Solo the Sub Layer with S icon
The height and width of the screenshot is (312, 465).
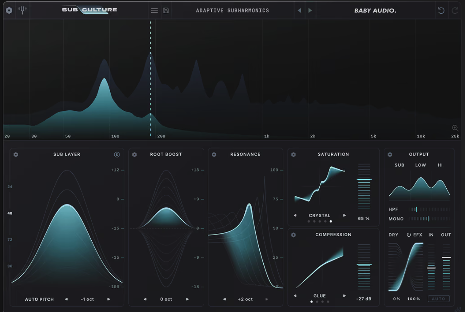tap(117, 155)
